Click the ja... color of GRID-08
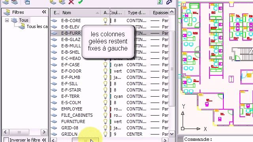This screenshot has height=142, width=253. click(117, 128)
